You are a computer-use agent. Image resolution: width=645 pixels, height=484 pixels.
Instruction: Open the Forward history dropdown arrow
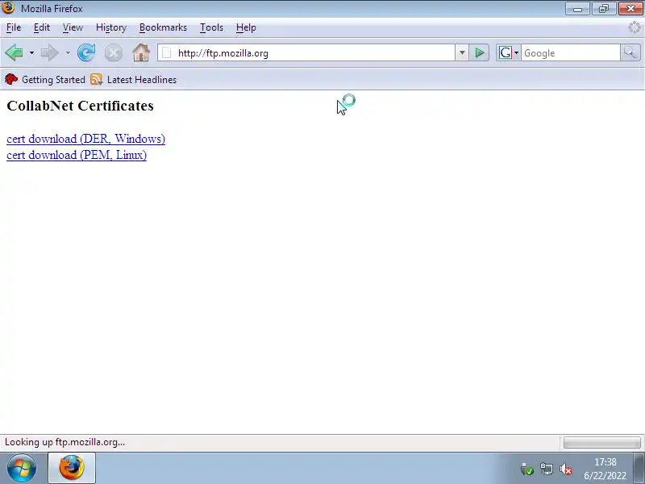pyautogui.click(x=68, y=53)
